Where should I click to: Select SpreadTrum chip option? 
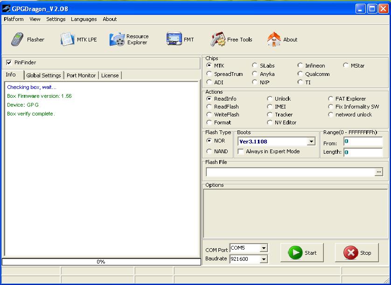(x=209, y=74)
